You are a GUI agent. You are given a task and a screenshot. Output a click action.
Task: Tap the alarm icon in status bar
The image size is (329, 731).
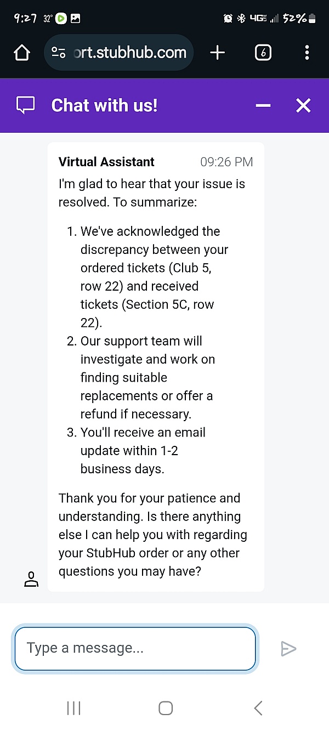[228, 19]
